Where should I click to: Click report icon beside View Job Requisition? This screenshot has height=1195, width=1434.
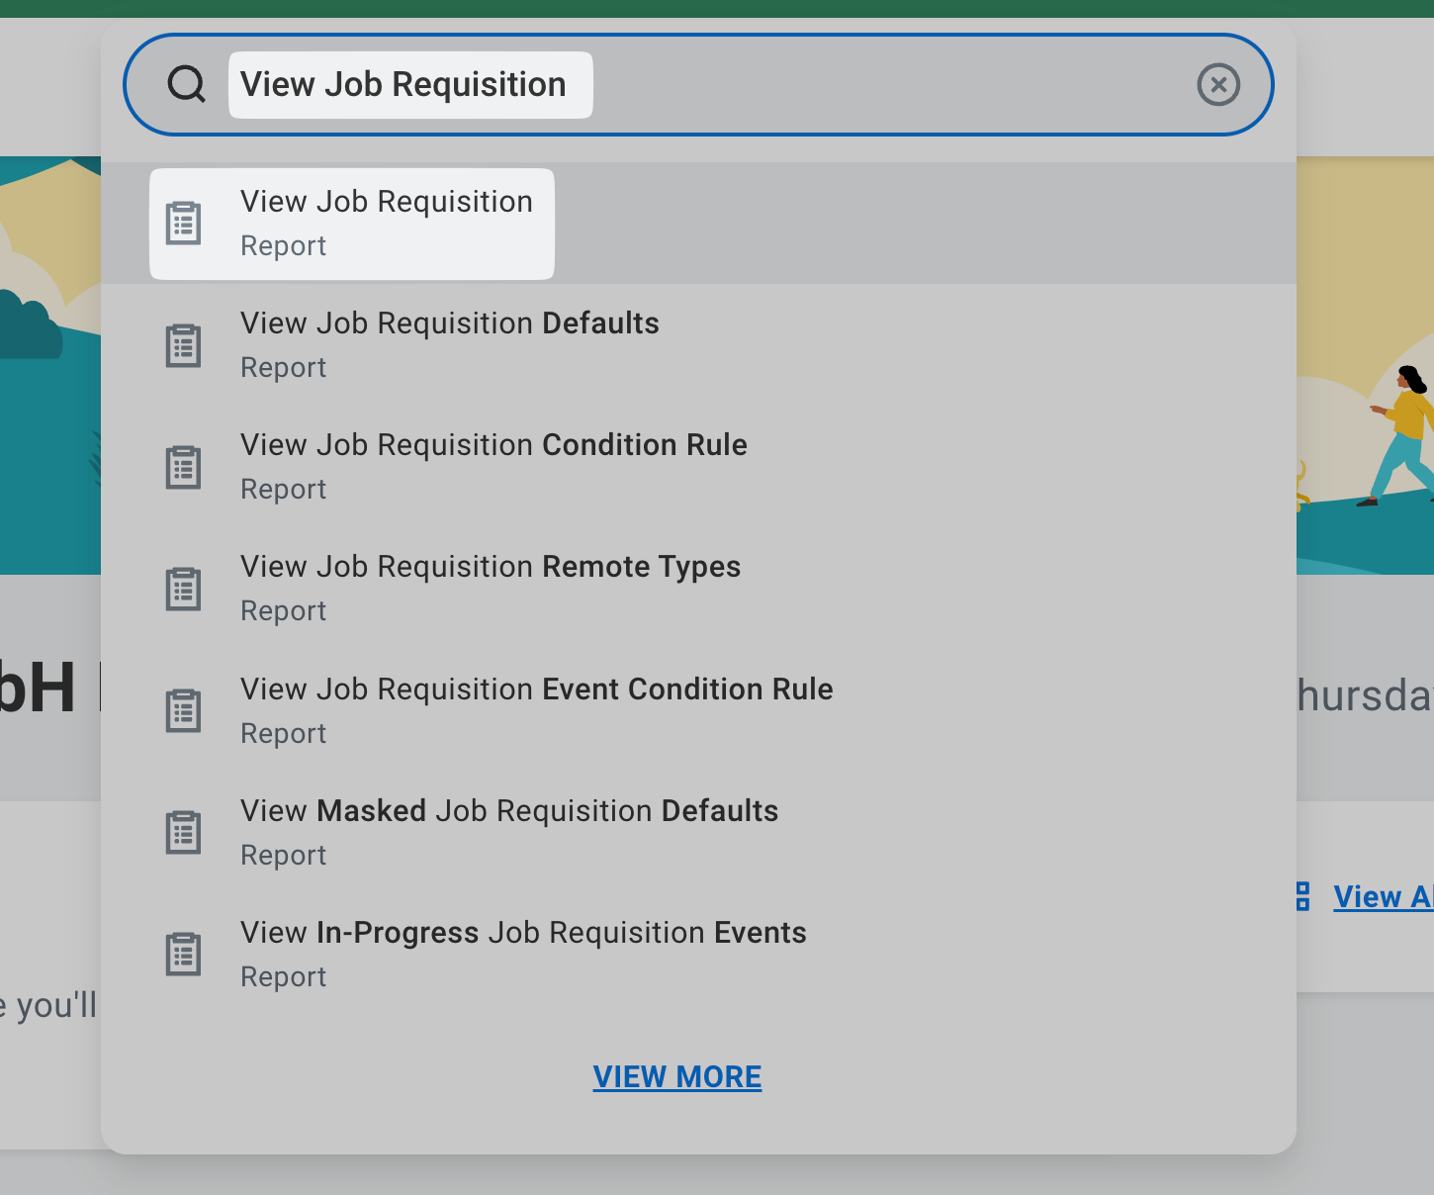click(x=183, y=224)
